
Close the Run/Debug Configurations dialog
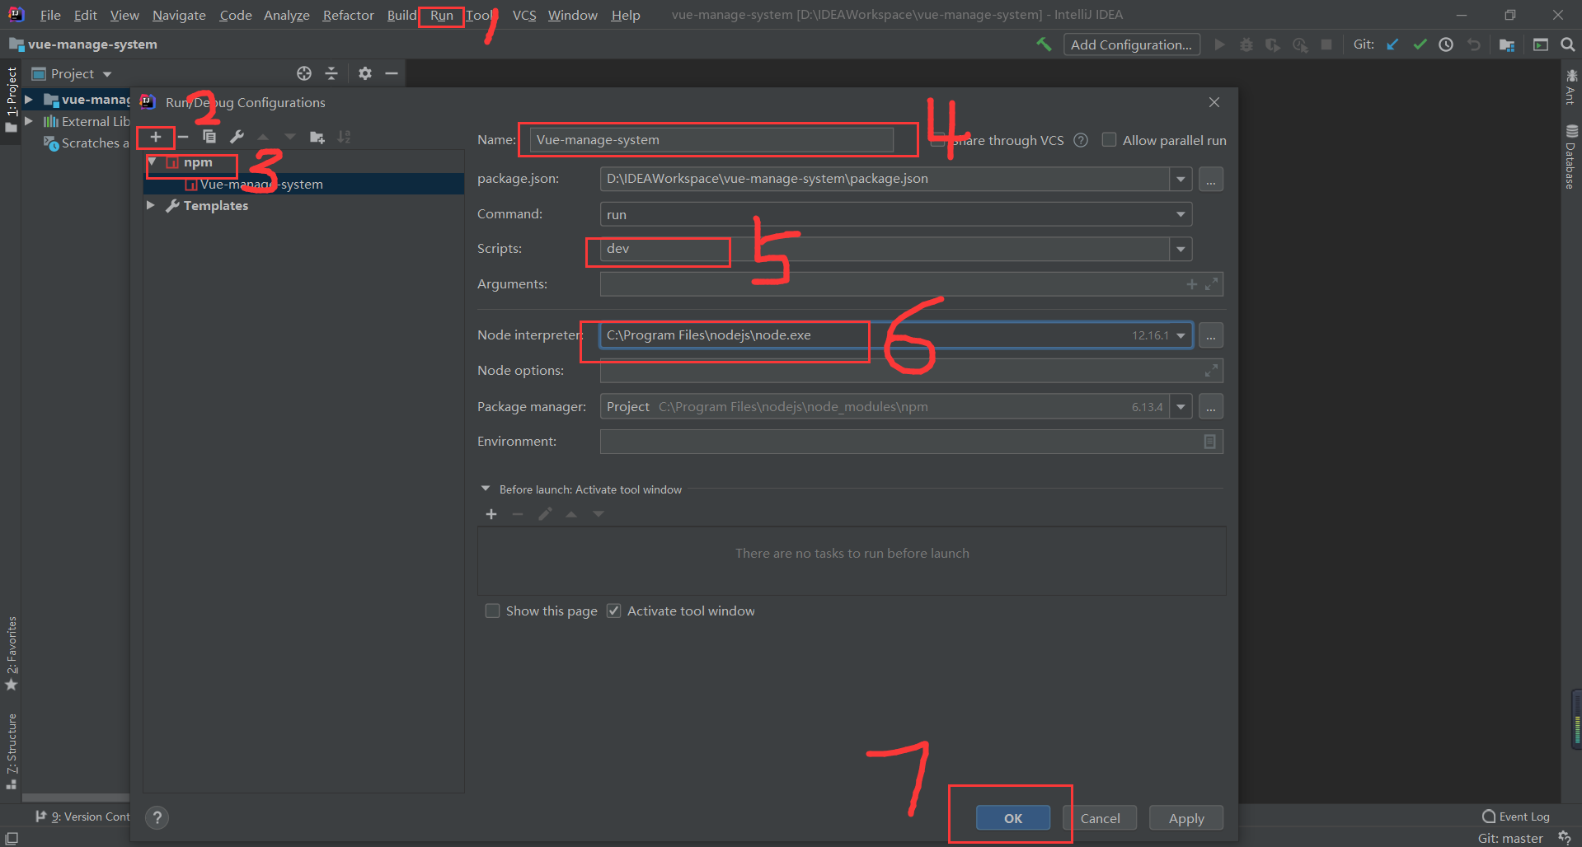pyautogui.click(x=1213, y=102)
